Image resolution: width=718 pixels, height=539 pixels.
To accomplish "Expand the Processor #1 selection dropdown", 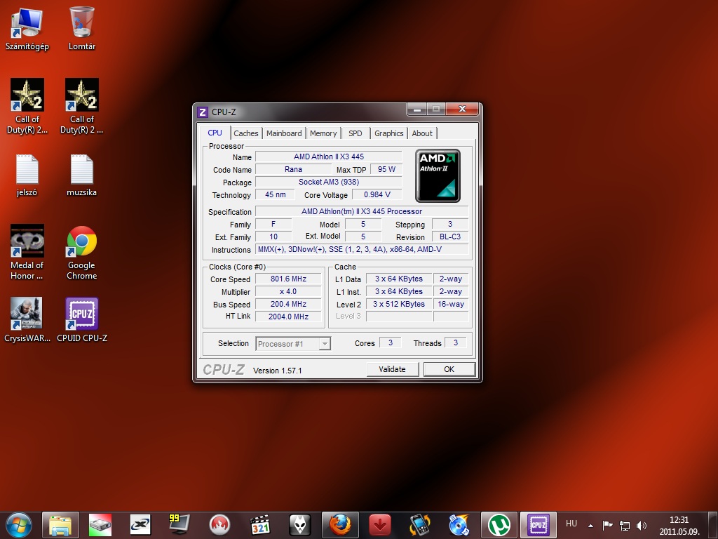I will tap(325, 344).
